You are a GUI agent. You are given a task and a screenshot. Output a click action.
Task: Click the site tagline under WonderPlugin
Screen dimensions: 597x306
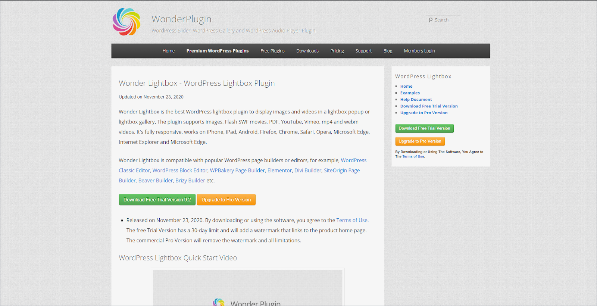click(x=234, y=31)
